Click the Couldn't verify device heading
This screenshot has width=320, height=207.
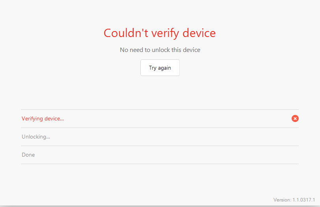point(160,33)
